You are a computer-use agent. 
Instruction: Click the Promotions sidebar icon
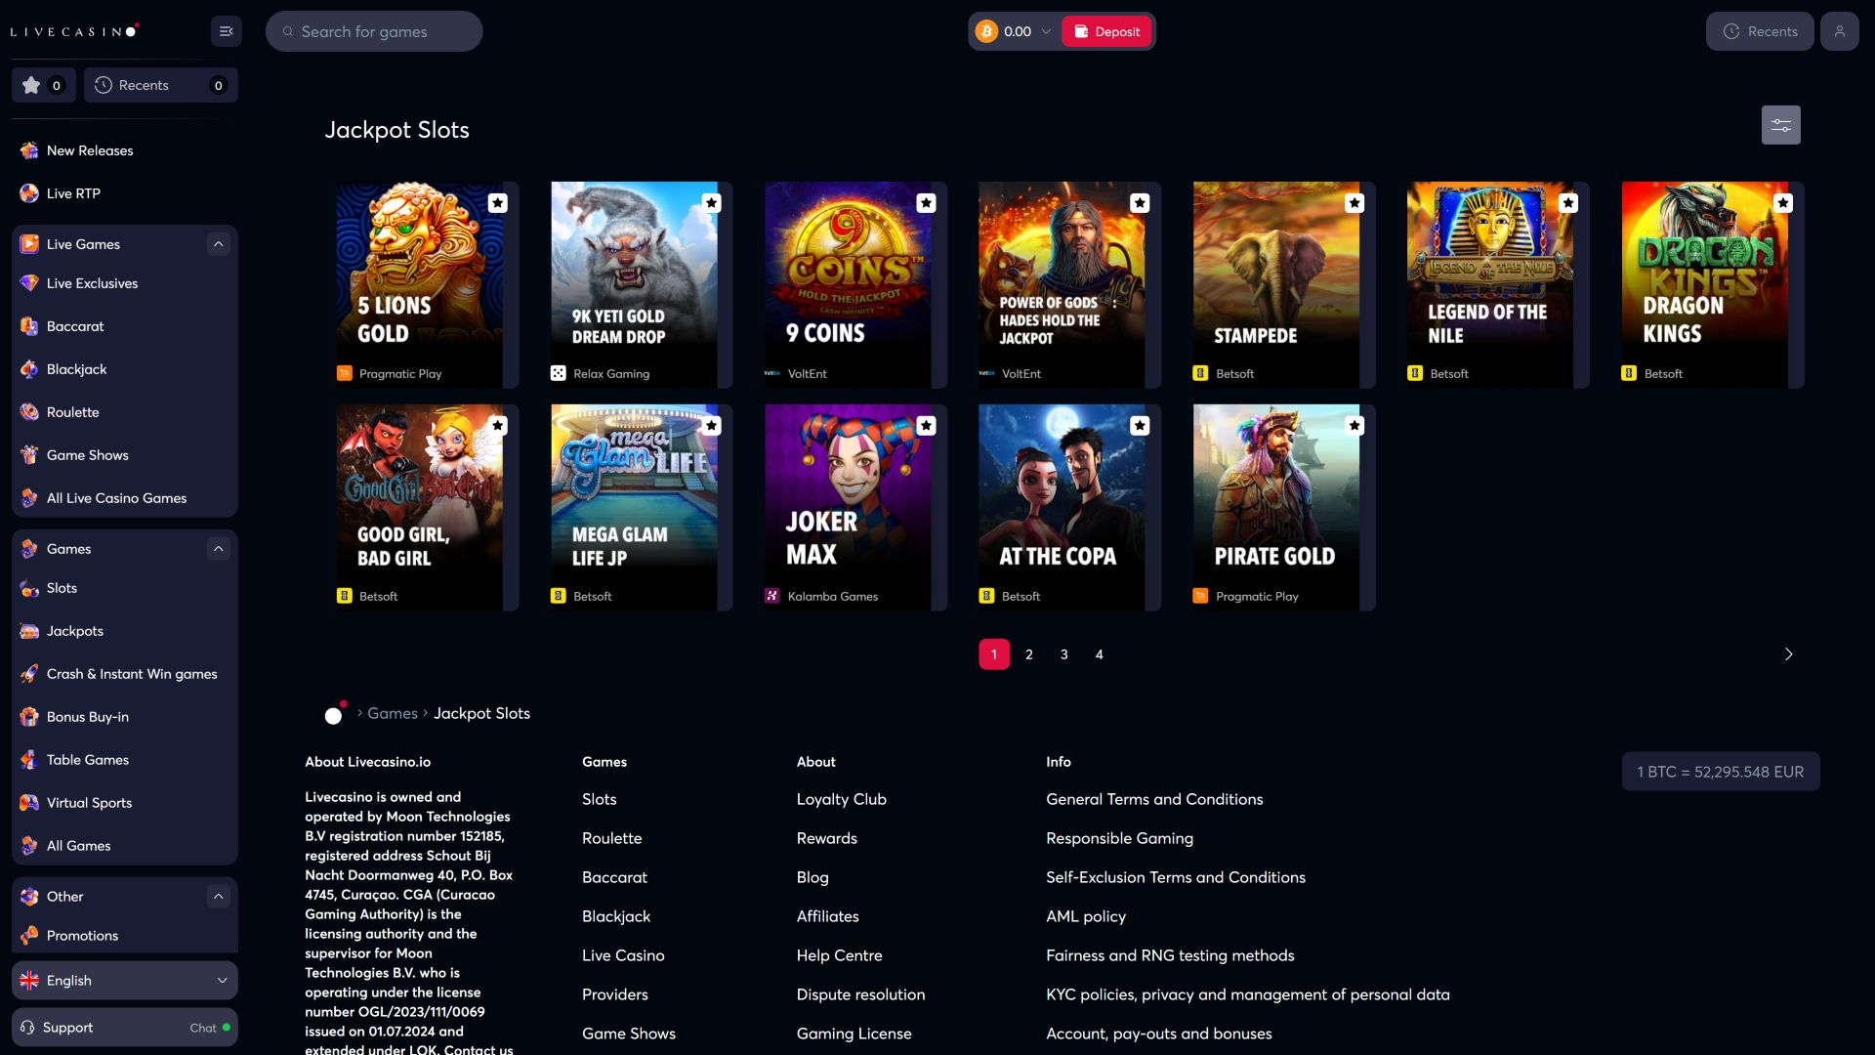click(x=29, y=936)
